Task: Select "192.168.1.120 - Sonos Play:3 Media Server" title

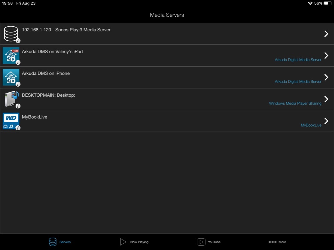Action: pos(66,30)
